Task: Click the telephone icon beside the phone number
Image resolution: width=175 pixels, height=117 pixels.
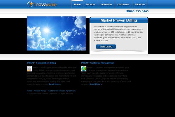Action: point(128,11)
